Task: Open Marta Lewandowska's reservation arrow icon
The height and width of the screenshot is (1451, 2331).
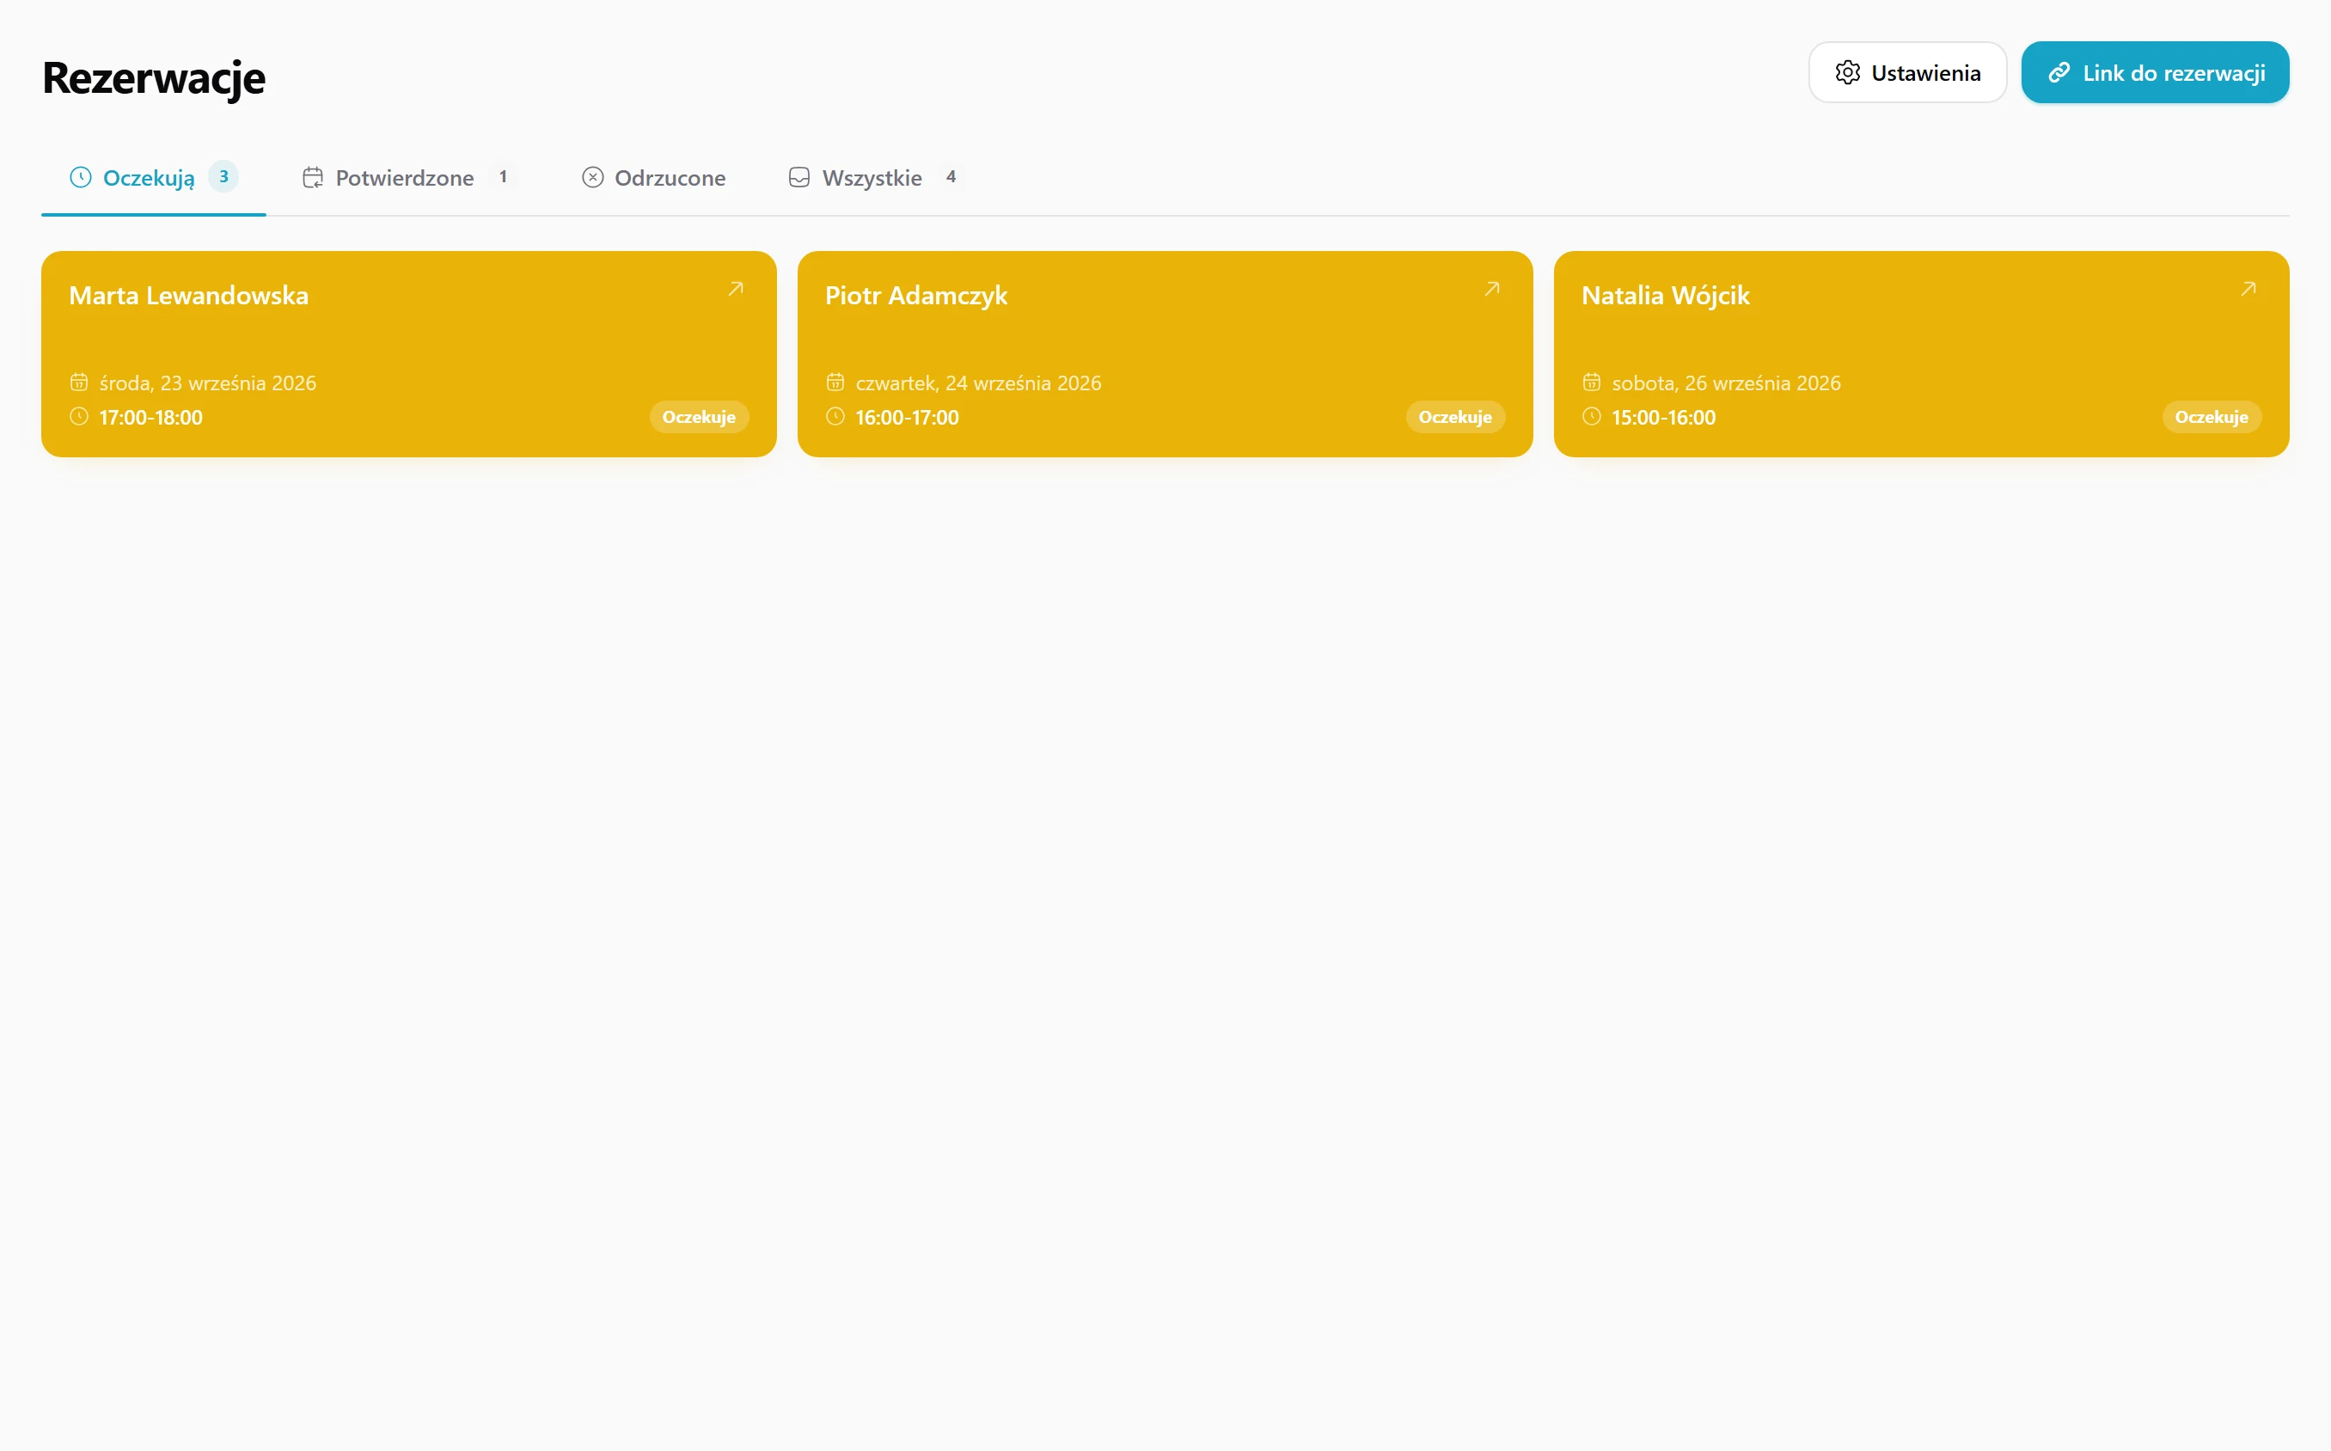Action: pyautogui.click(x=736, y=289)
